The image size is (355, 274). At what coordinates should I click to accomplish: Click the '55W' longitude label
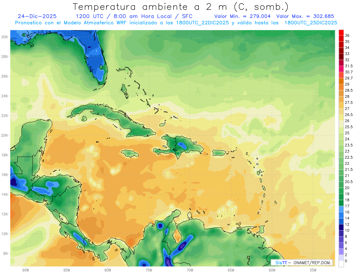[x=313, y=270]
